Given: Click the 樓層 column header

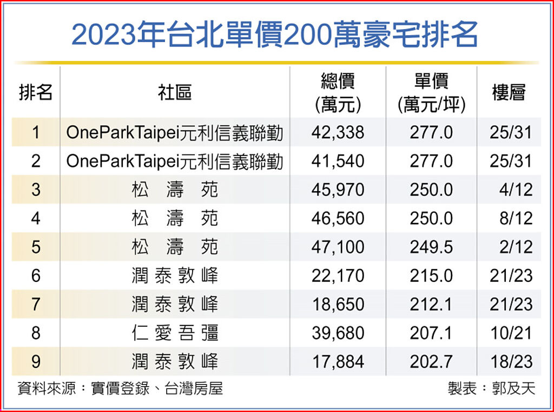Looking at the screenshot, I should 509,93.
